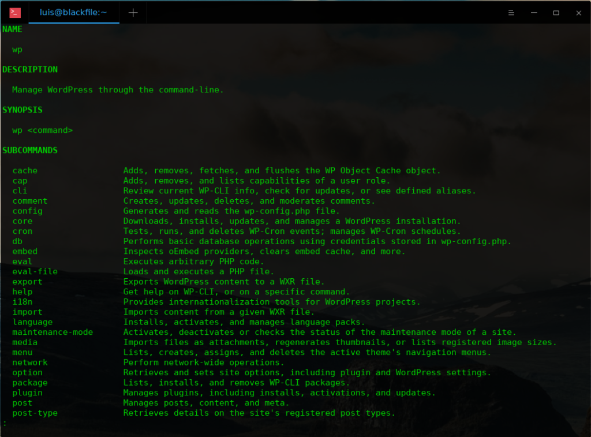Click the 'cap' subcommand name
The width and height of the screenshot is (591, 437).
click(x=20, y=181)
